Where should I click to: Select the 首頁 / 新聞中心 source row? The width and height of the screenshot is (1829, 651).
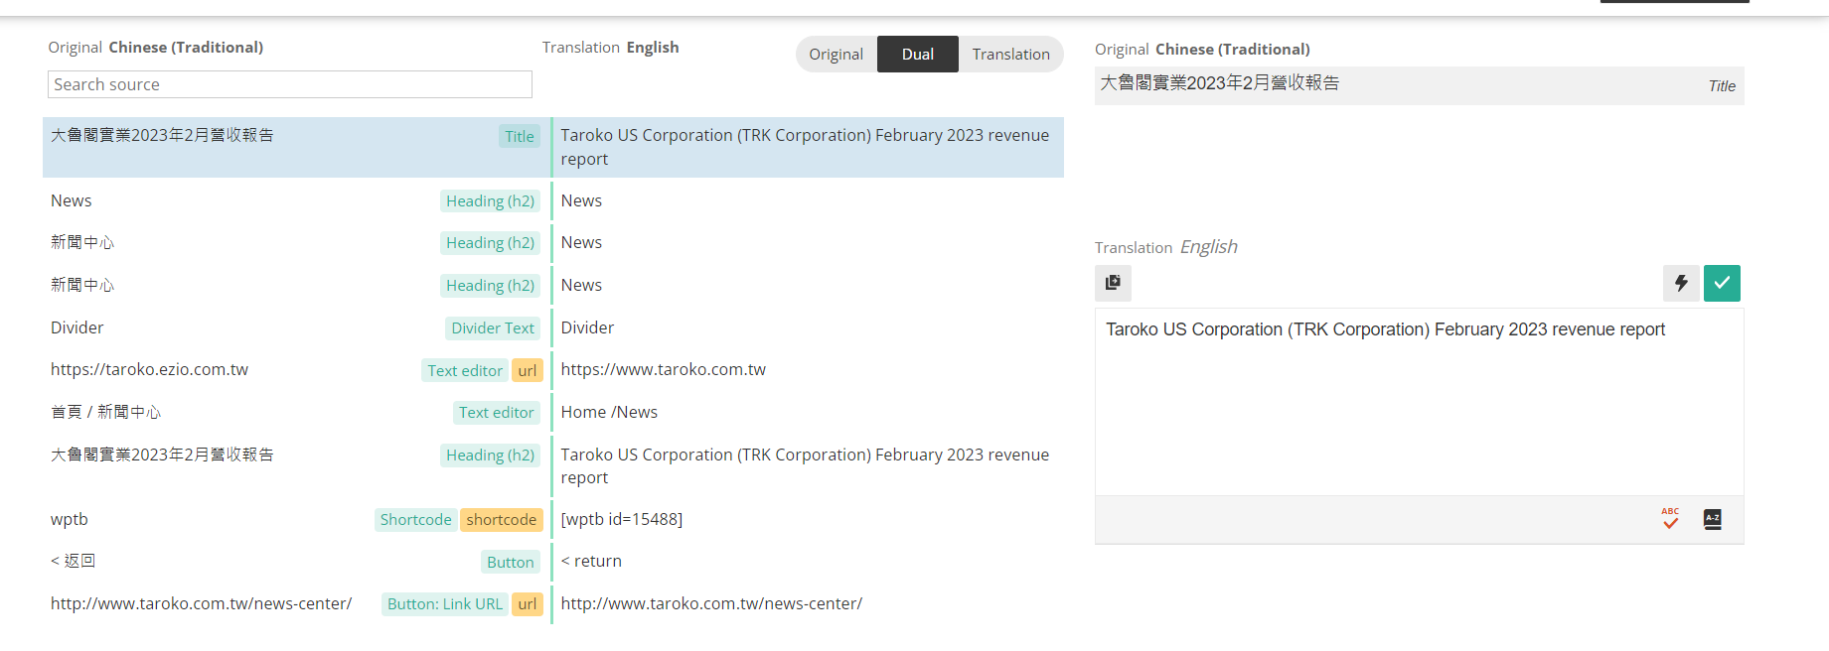click(105, 412)
